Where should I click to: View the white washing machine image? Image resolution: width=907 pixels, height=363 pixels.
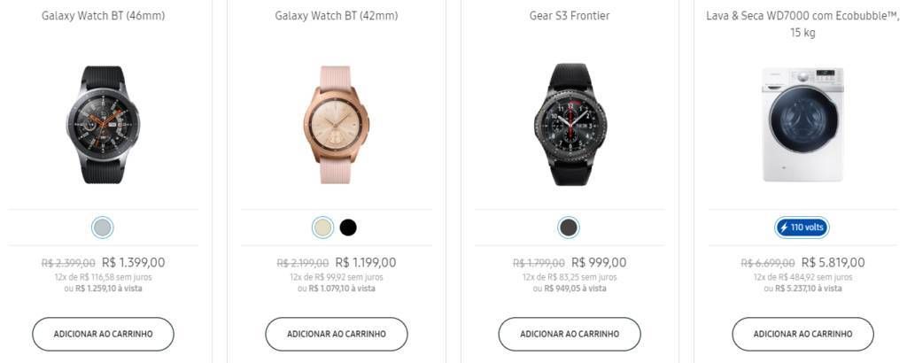pos(802,124)
